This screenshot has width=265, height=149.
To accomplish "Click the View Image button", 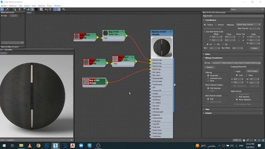I will pyautogui.click(x=252, y=71).
